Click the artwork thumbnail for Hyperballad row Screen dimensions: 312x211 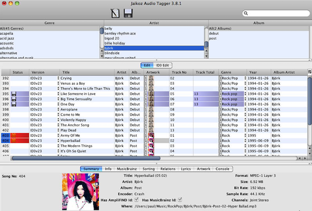(152, 140)
